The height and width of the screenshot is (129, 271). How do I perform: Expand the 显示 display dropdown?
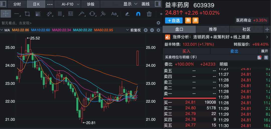tap(130, 4)
